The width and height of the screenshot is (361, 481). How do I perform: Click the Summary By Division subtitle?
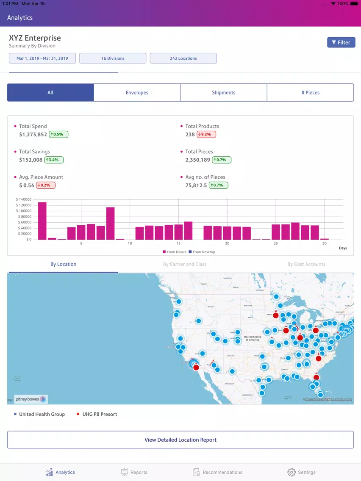(32, 46)
